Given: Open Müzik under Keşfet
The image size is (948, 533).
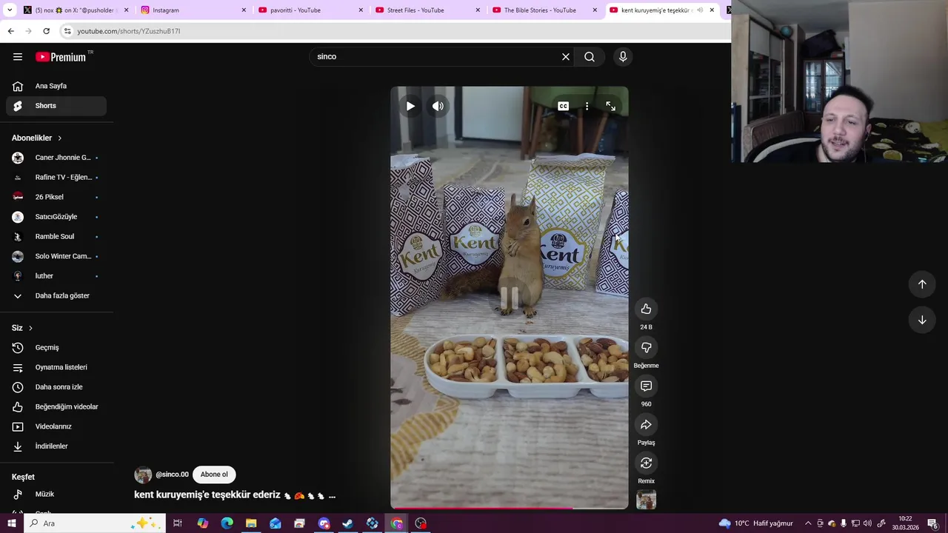Looking at the screenshot, I should 56,494.
